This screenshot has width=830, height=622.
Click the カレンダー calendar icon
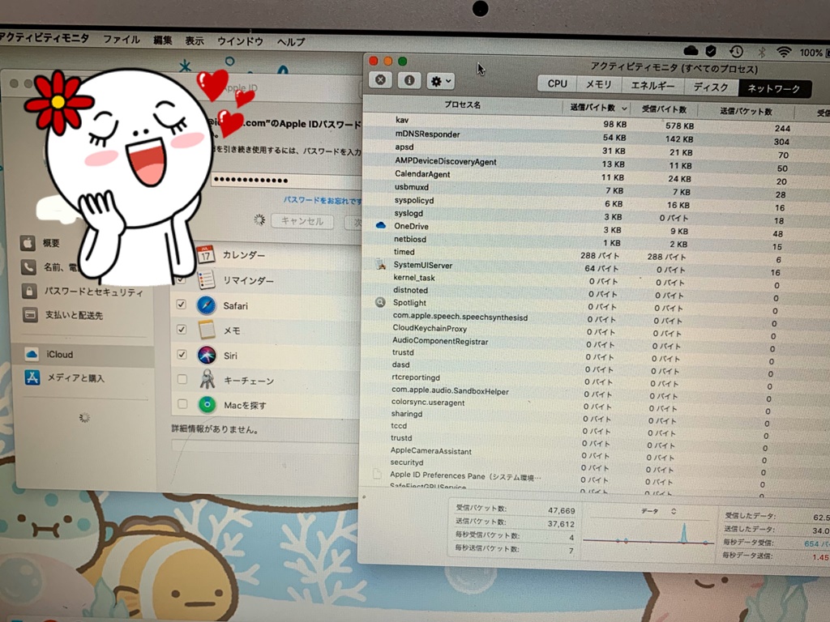coord(205,253)
